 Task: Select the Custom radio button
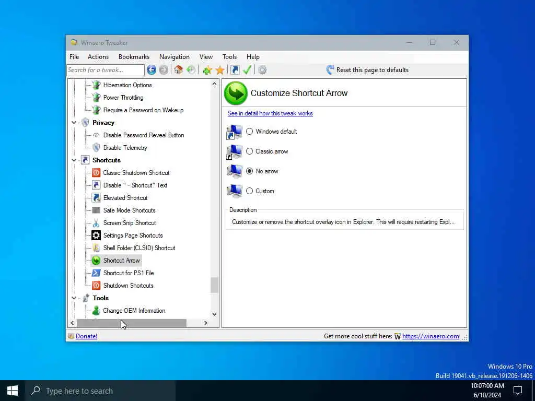point(249,191)
